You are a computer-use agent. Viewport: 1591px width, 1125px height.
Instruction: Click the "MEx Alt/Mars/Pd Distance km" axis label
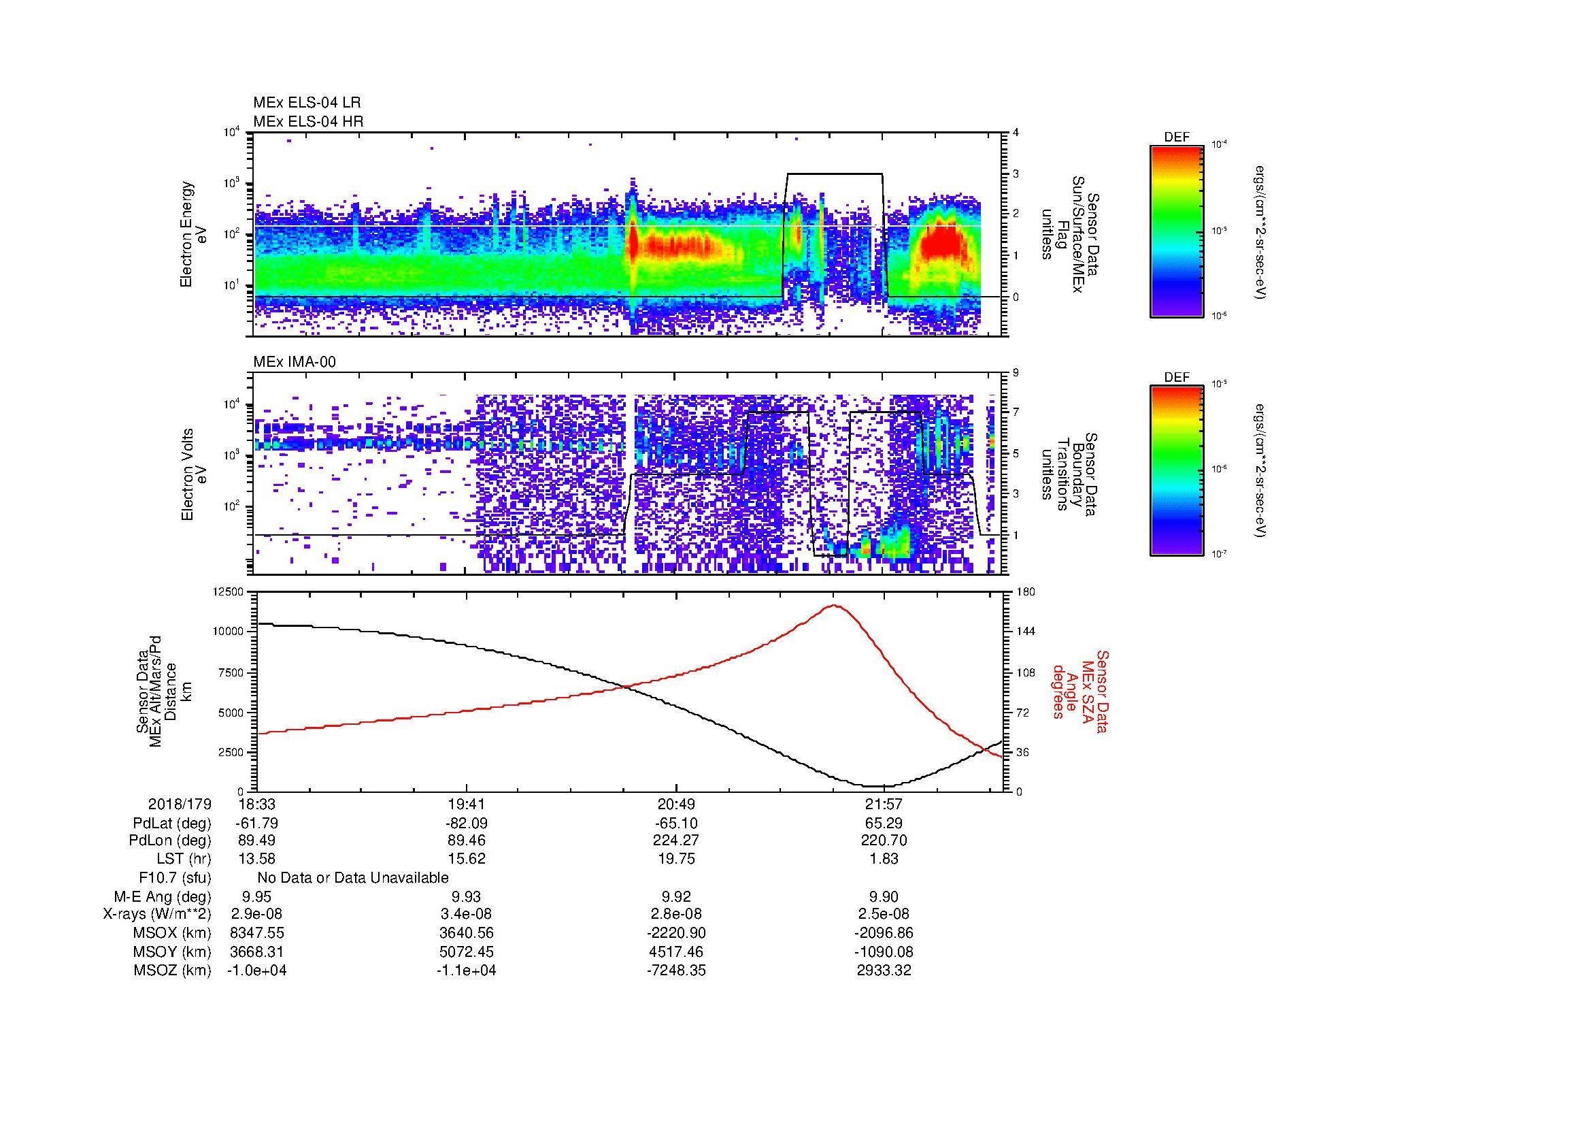(163, 691)
